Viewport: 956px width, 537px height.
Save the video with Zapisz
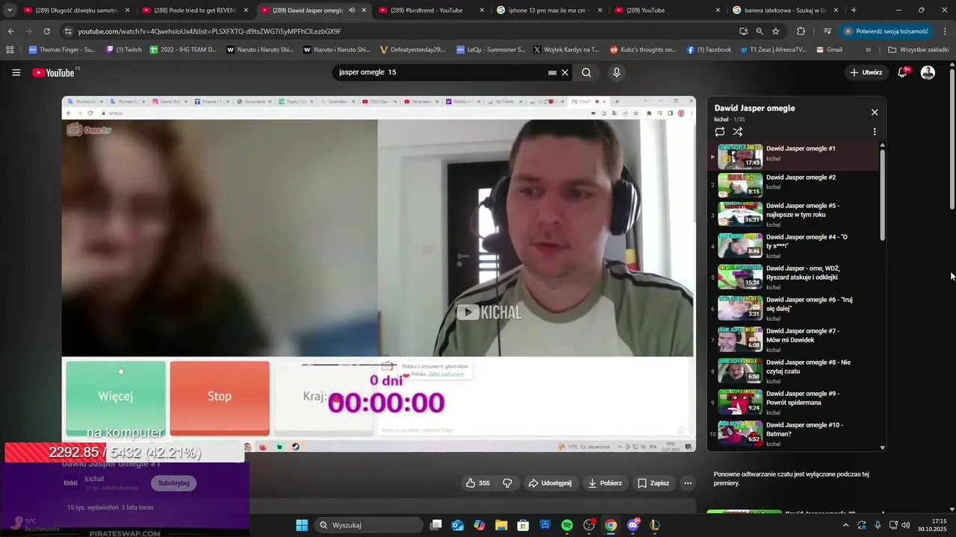653,483
